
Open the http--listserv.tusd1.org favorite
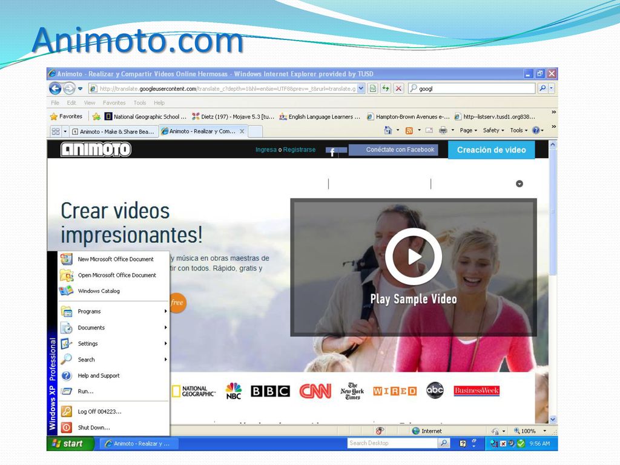point(495,117)
